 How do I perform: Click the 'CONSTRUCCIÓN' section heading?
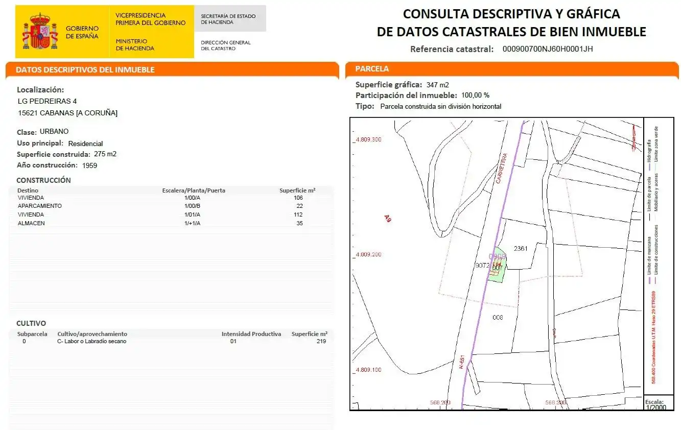43,180
